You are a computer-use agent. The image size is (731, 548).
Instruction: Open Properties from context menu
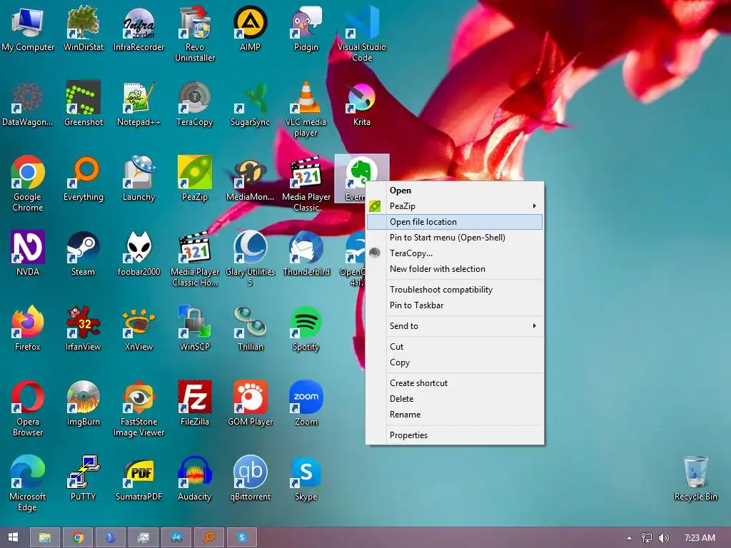point(455,435)
